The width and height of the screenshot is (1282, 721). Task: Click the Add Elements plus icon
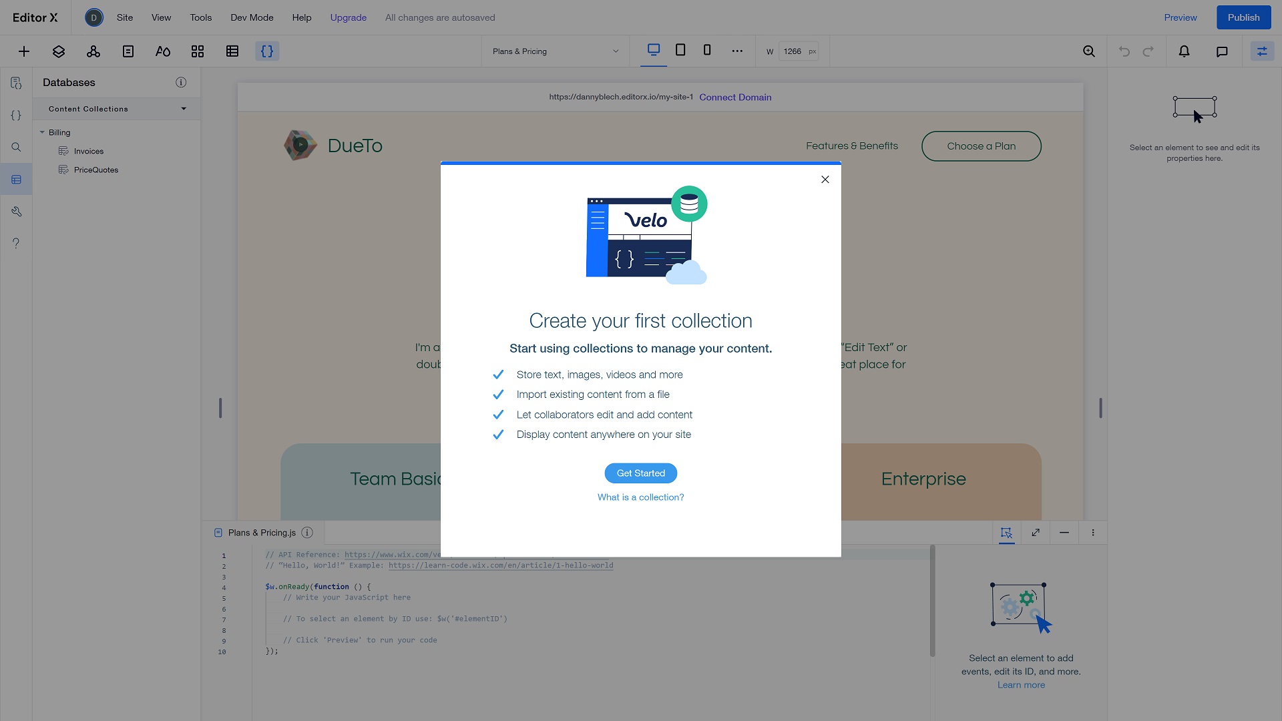point(24,51)
